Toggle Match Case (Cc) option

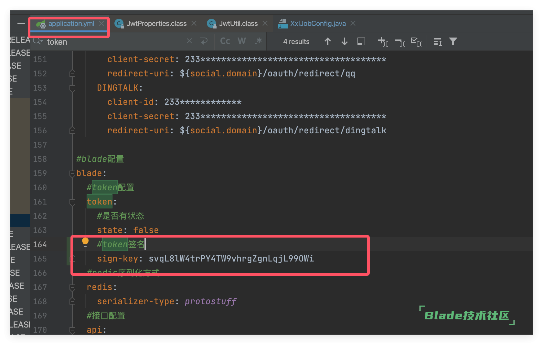(x=225, y=41)
